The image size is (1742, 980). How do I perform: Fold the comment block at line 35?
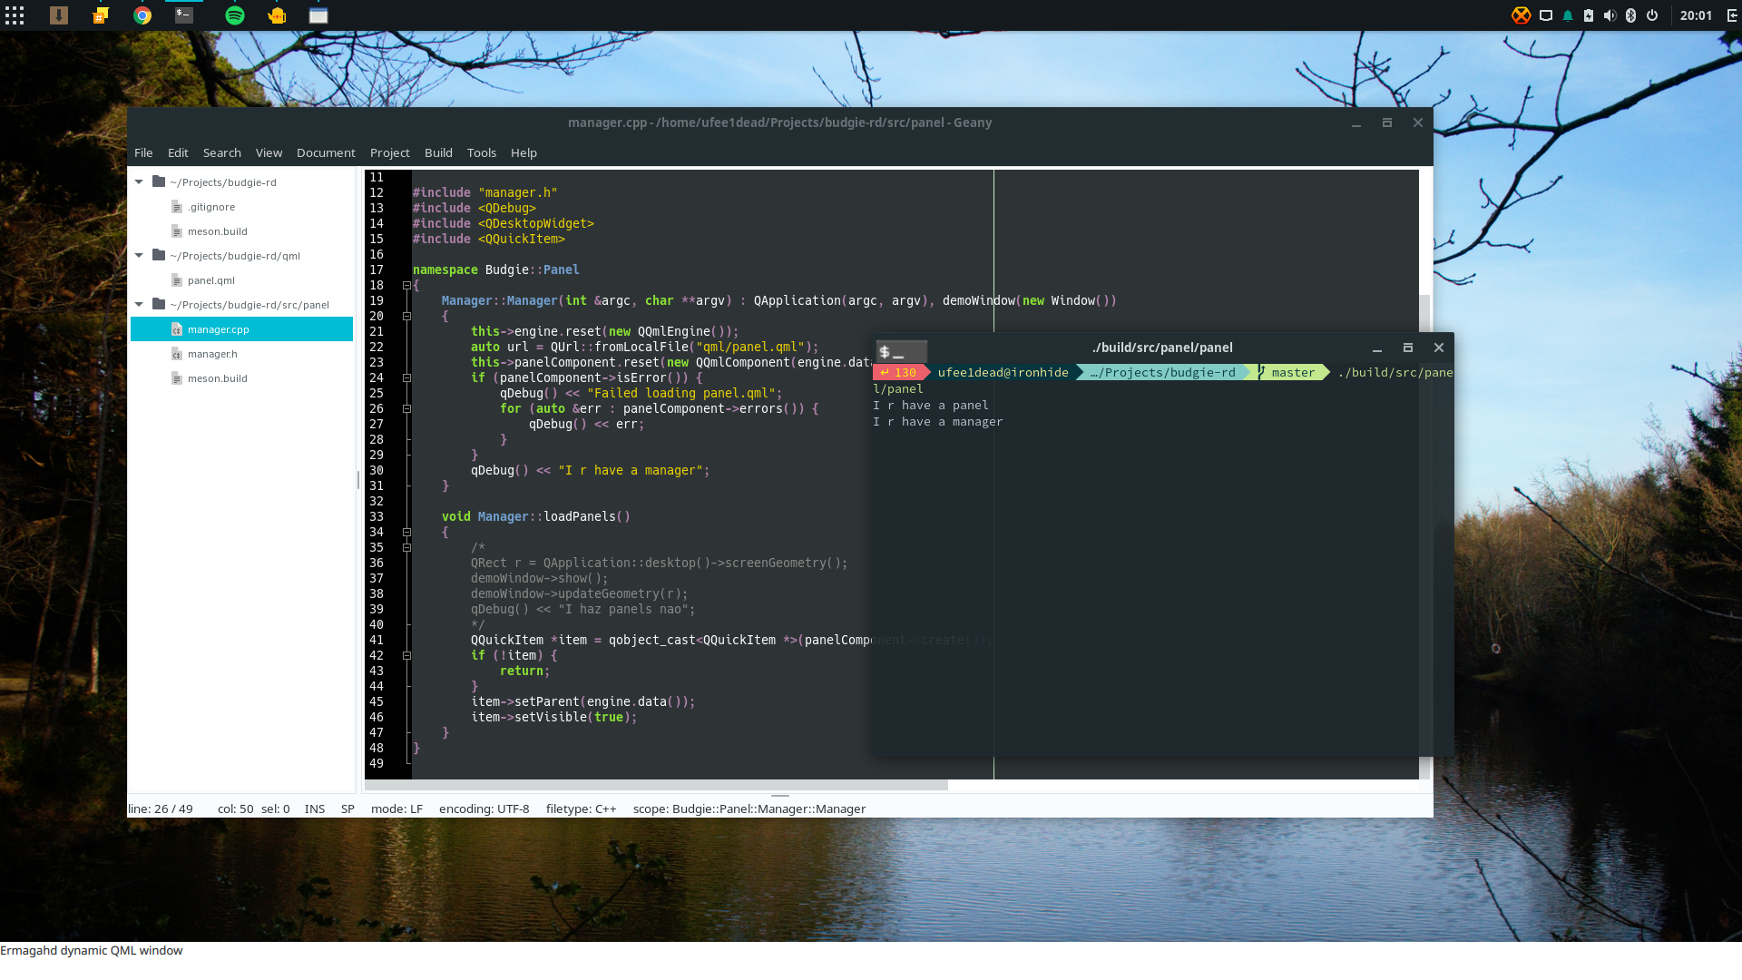[x=406, y=547]
